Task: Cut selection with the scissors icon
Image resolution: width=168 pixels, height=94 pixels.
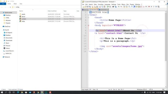Action: 100,7
